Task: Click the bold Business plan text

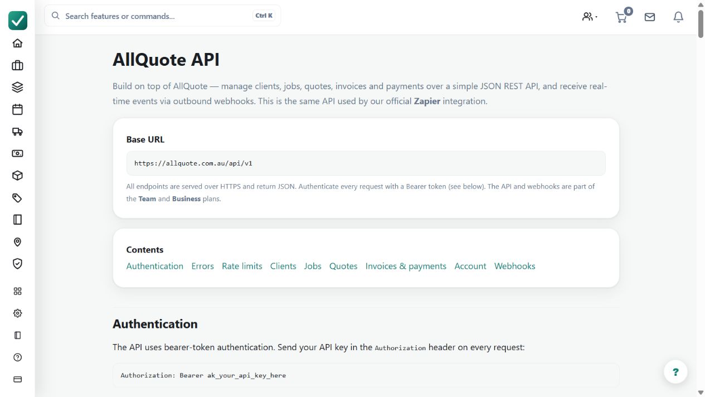Action: tap(186, 198)
